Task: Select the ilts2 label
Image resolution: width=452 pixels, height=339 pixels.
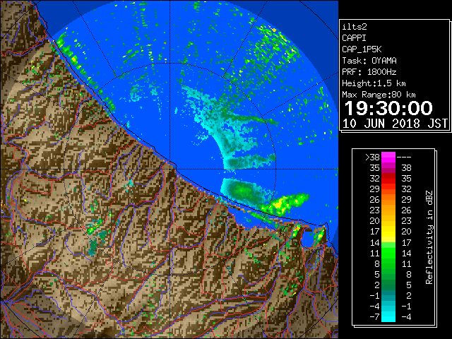Action: coord(355,27)
